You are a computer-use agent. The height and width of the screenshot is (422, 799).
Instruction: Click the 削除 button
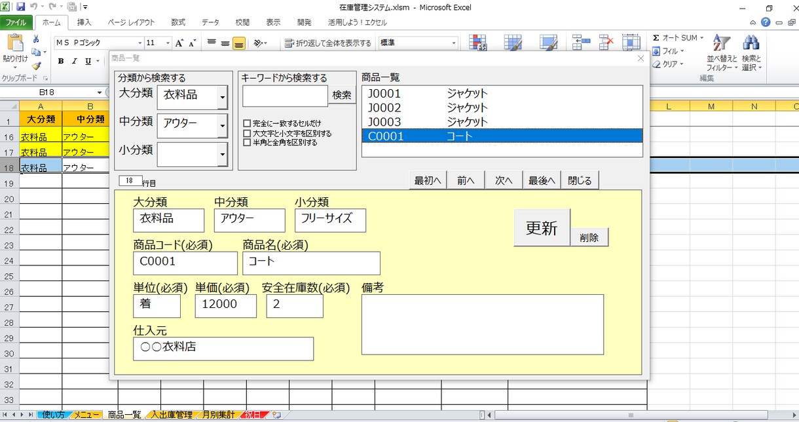pos(589,238)
